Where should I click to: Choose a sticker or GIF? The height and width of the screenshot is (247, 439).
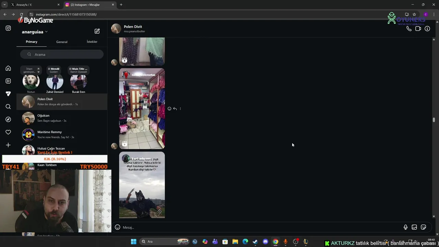[x=424, y=227]
